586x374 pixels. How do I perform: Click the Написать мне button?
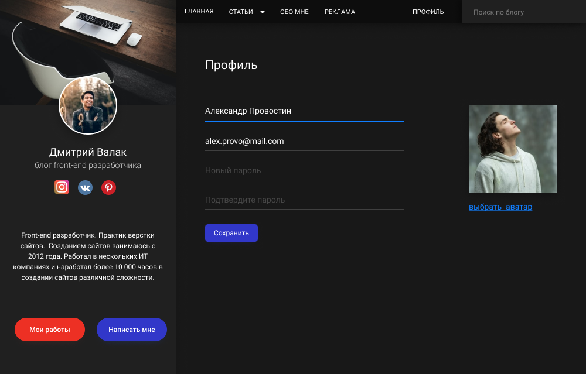coord(131,330)
